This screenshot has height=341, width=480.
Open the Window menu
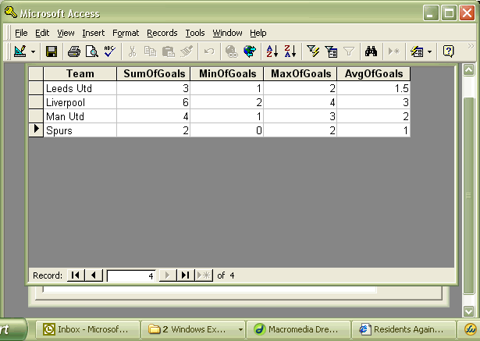pyautogui.click(x=227, y=33)
